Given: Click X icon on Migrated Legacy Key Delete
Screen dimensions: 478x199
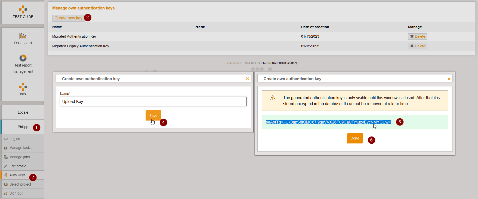Looking at the screenshot, I should click(x=412, y=46).
